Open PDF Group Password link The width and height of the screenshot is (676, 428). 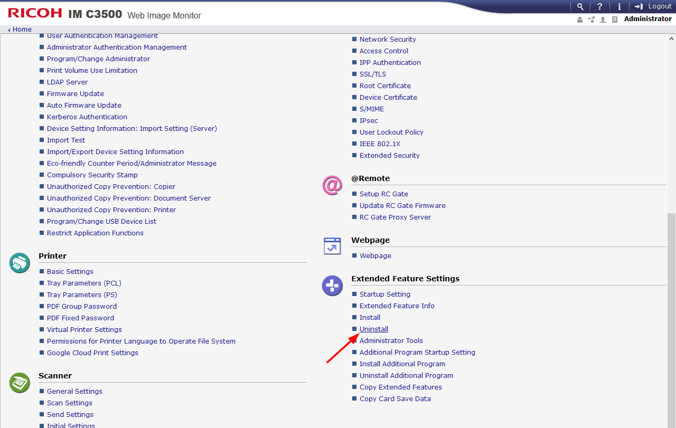pos(82,307)
